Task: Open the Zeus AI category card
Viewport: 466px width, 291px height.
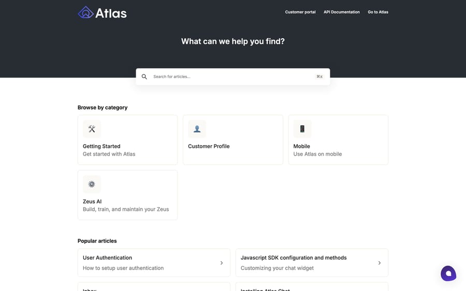Action: pos(127,195)
